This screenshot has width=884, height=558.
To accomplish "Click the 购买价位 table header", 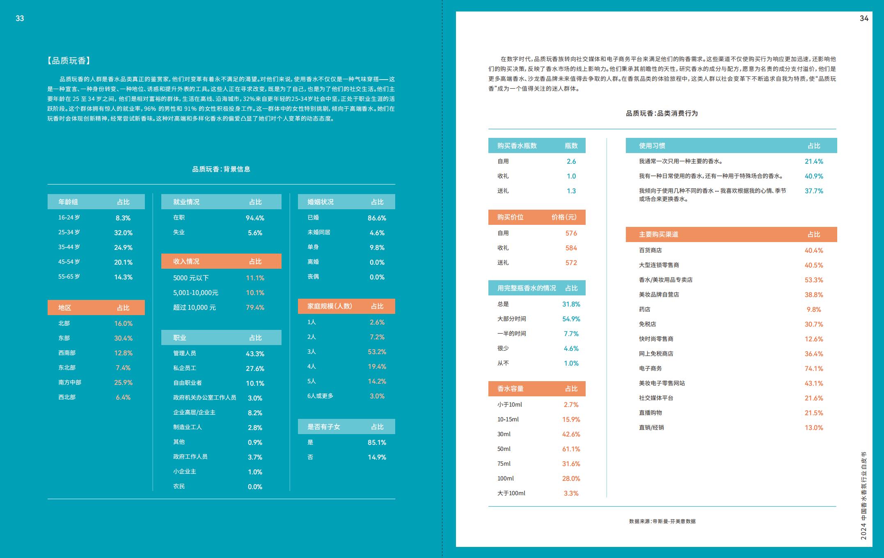I will (537, 217).
